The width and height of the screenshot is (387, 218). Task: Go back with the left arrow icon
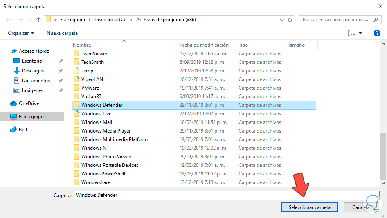8,20
